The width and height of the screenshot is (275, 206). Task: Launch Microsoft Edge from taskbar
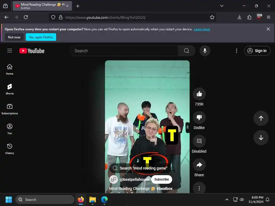[104, 200]
